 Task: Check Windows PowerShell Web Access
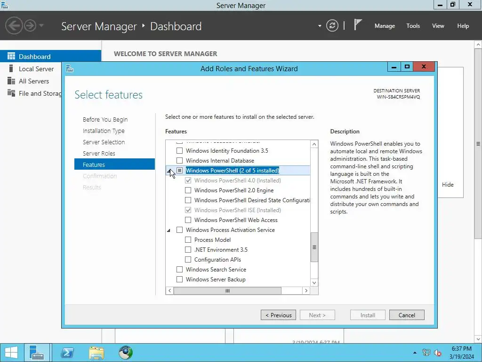188,220
